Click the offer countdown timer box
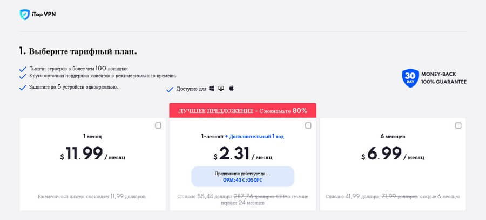Image resolution: width=486 pixels, height=220 pixels. [242, 176]
